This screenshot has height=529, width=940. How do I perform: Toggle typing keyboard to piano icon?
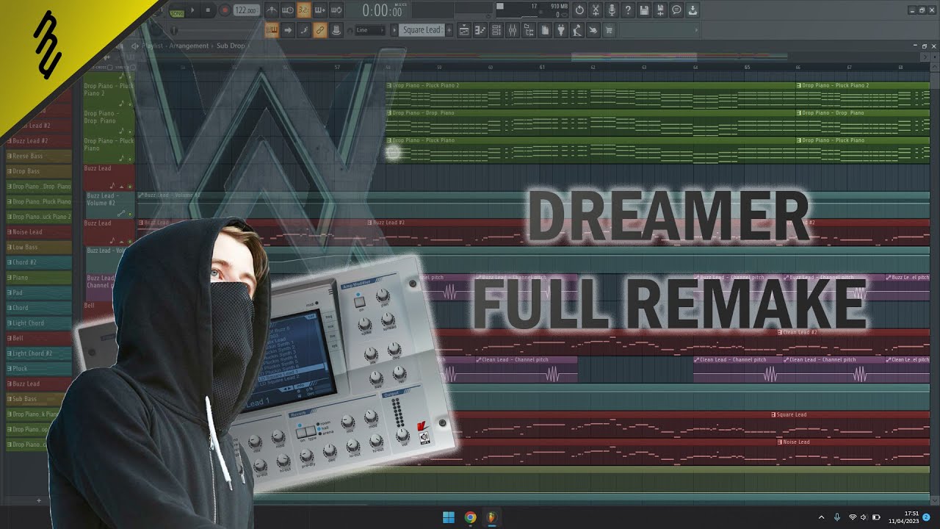272,30
